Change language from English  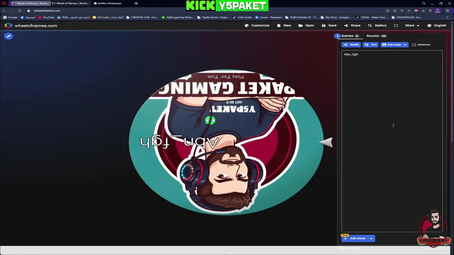pos(437,25)
